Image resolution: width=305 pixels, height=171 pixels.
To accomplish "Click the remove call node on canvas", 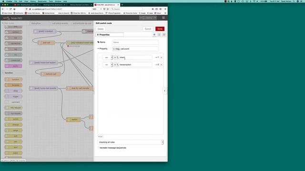I will 51,74.
